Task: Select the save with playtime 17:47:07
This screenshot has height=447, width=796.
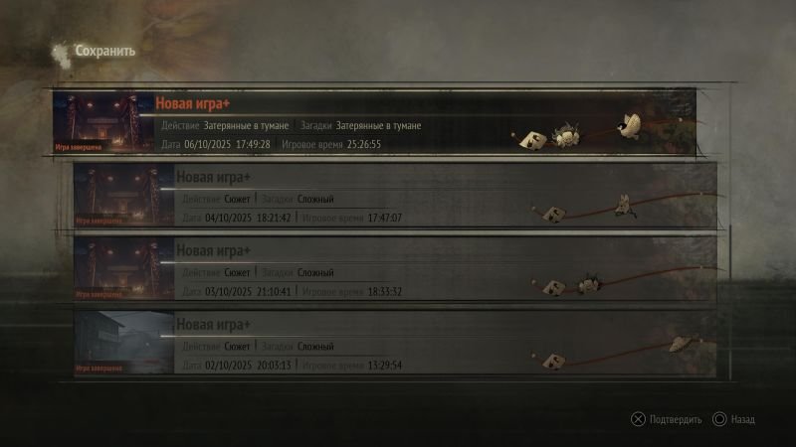Action: [x=395, y=196]
